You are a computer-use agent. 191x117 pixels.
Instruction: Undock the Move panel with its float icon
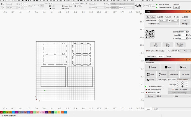coord(186,12)
